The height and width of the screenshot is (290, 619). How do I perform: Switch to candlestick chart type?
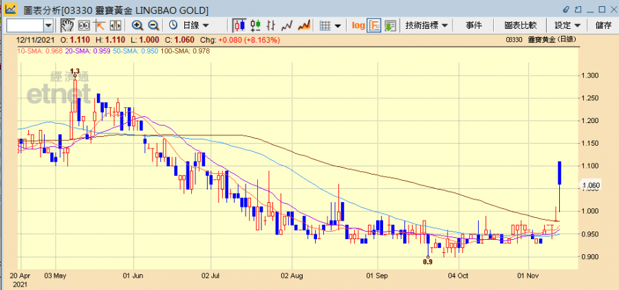pos(239,25)
